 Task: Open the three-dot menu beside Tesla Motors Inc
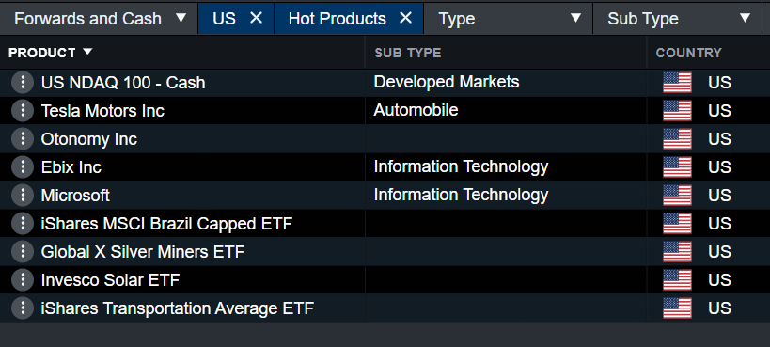[x=23, y=111]
